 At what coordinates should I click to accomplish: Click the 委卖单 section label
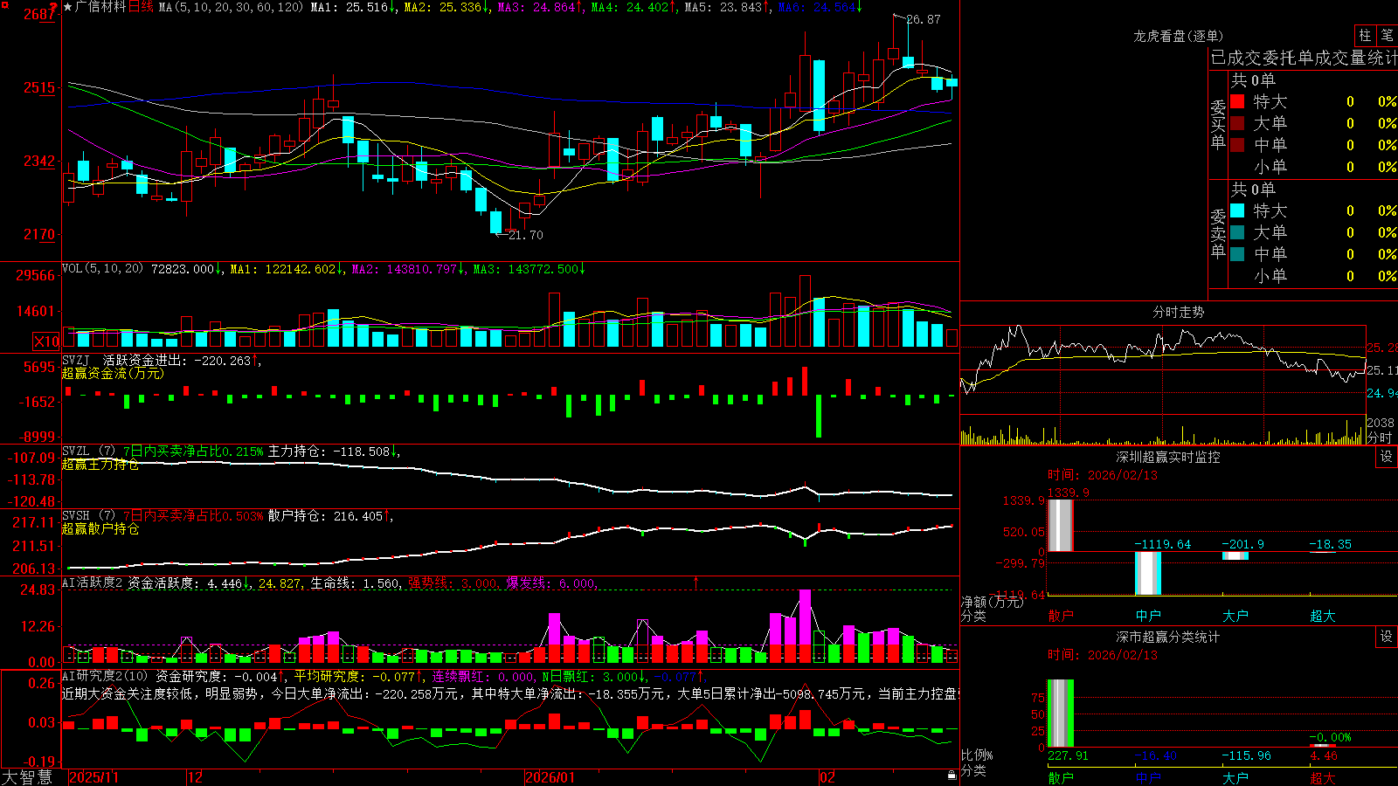point(1218,233)
